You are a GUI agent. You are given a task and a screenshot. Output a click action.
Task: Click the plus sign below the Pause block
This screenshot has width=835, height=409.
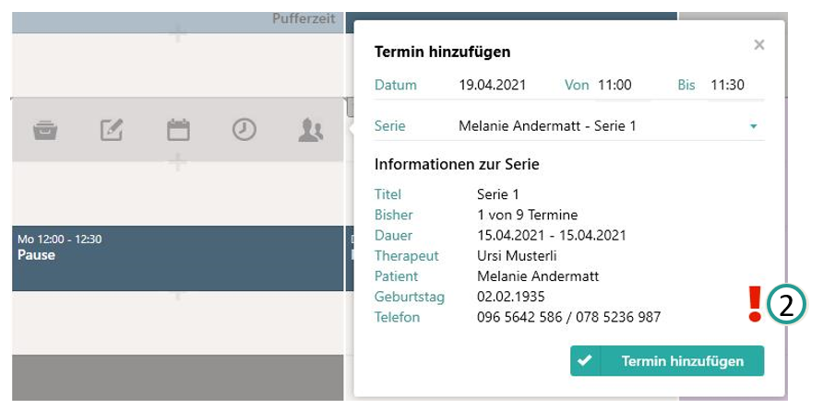point(177,295)
